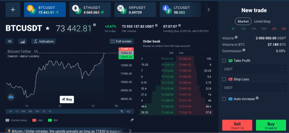Click the green Buy 73 468.51 button

[x=271, y=125]
